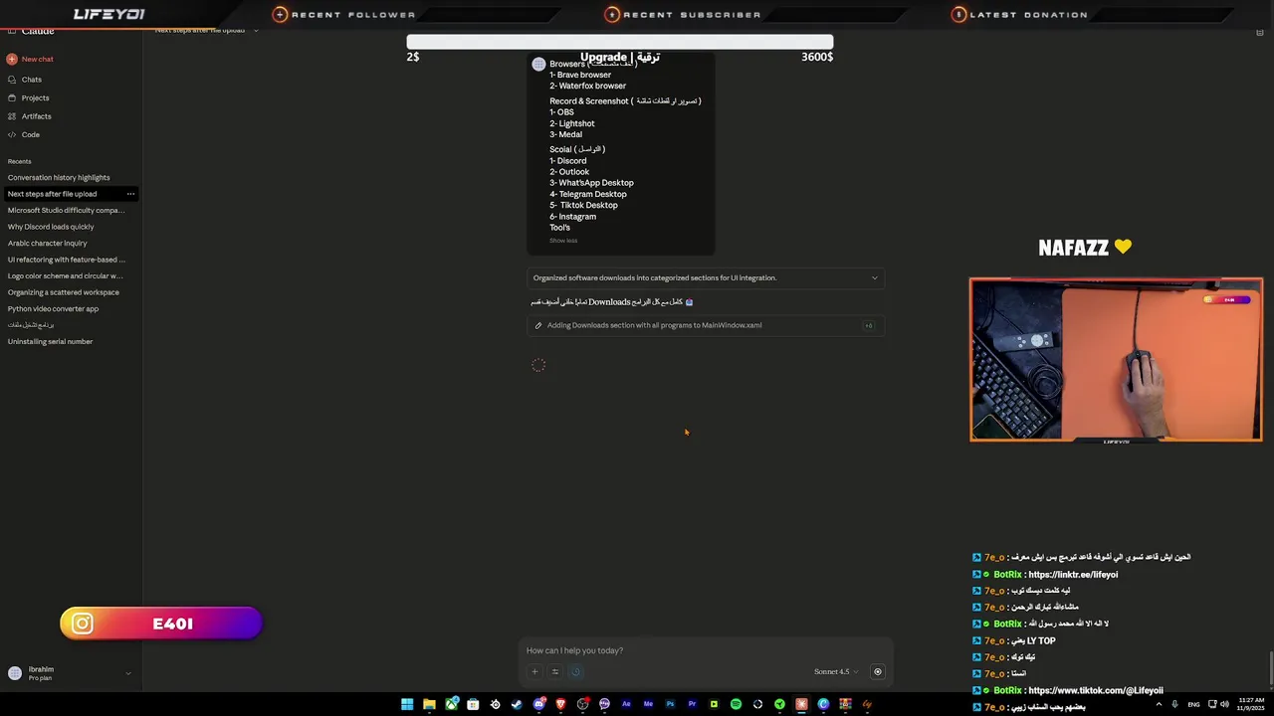Open 'Organizing a scattered workspace' chat

pos(64,292)
